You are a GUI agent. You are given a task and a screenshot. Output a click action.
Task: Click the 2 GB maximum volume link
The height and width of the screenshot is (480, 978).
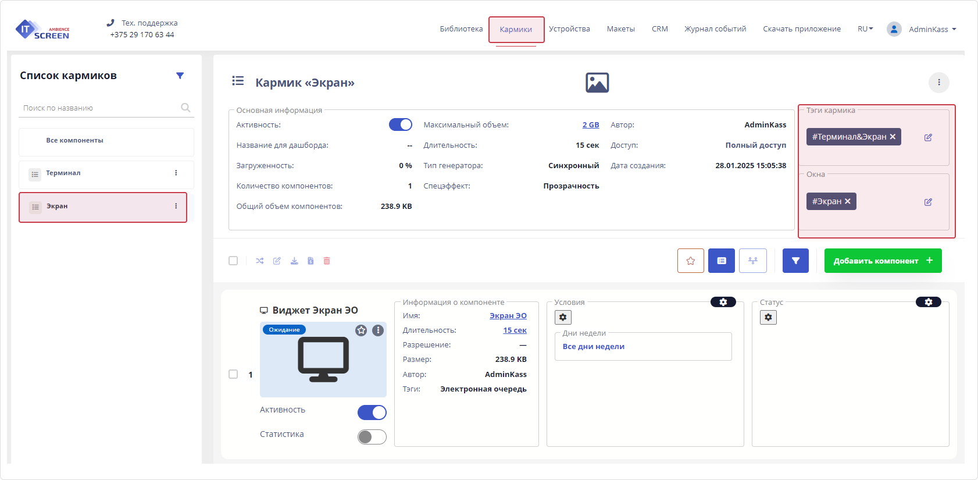[x=591, y=125]
